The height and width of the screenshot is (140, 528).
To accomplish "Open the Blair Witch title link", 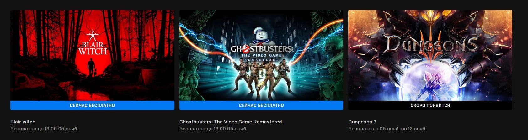I will click(23, 122).
